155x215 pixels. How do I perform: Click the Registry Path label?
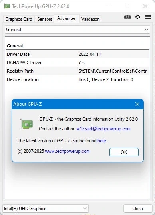pos(20,71)
